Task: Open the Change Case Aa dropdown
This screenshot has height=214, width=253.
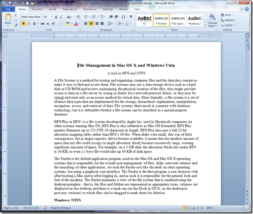Action: (70, 17)
